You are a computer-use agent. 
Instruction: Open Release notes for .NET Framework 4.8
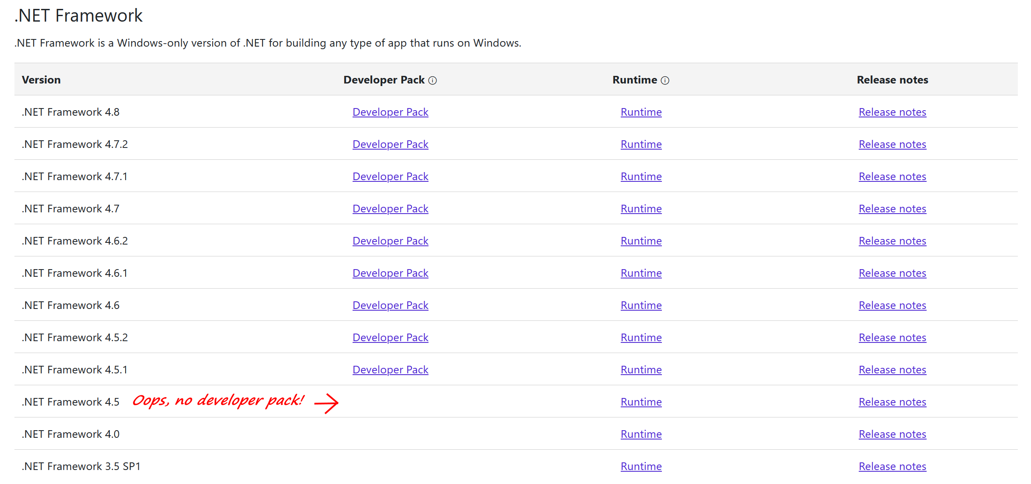pyautogui.click(x=892, y=112)
